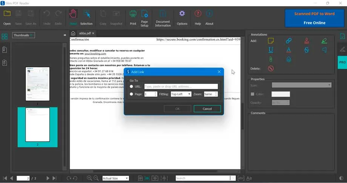The height and width of the screenshot is (183, 347).
Task: Select the highlight text annotation tool
Action: (x=324, y=40)
